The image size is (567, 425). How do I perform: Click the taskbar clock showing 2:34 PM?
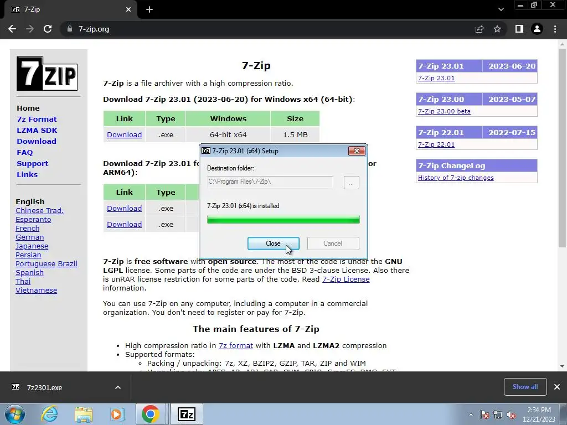[x=539, y=414]
